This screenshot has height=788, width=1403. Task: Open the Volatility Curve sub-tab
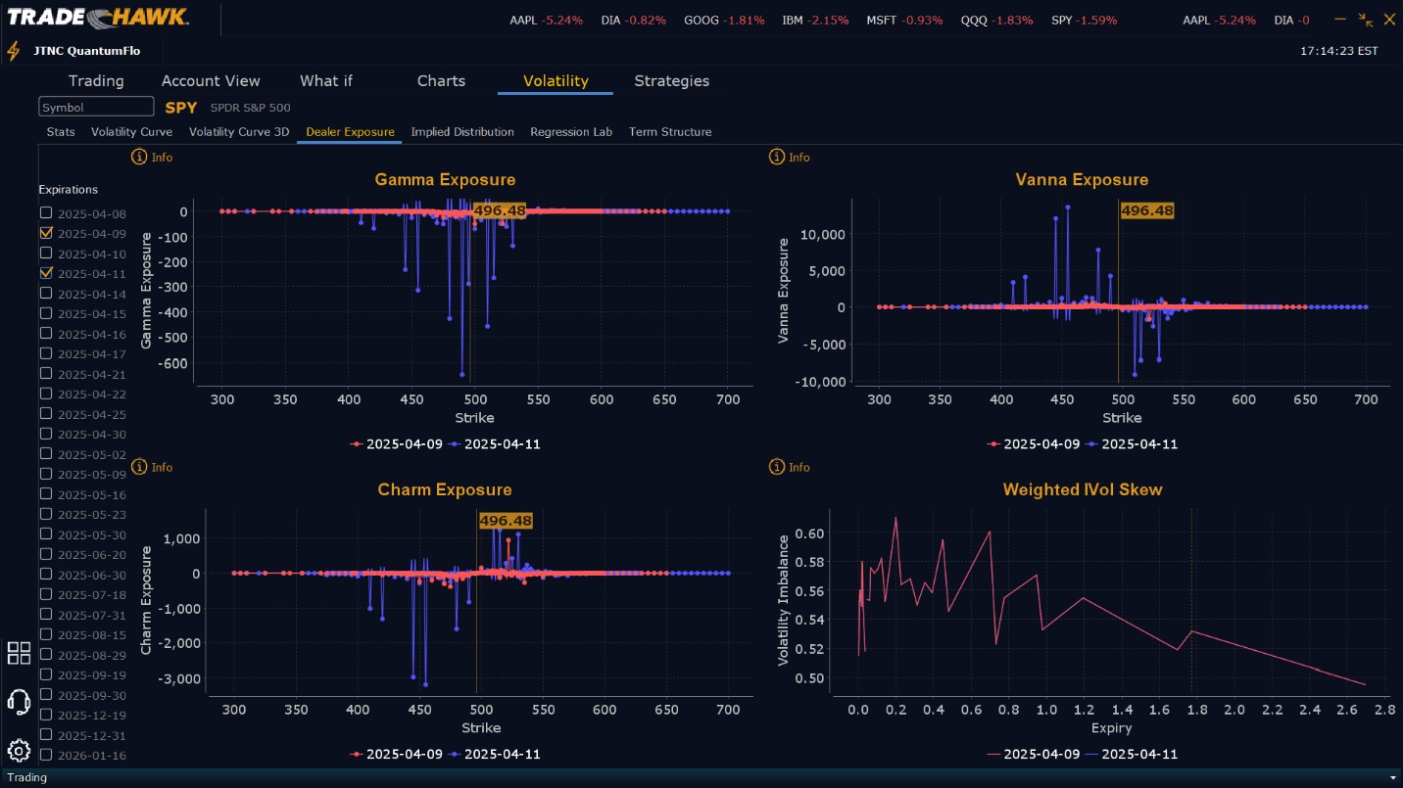click(131, 131)
